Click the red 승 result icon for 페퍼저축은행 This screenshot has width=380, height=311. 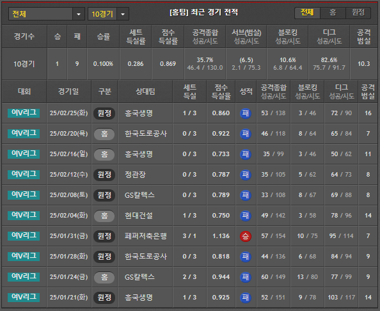click(245, 236)
